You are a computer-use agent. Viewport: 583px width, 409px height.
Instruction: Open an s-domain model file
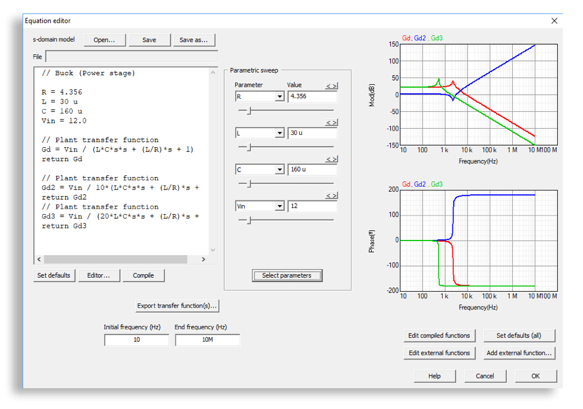pos(104,40)
